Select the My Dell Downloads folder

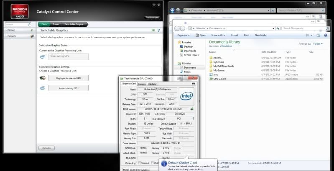point(224,66)
